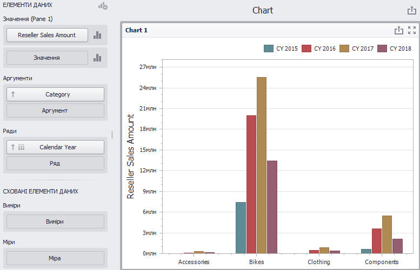This screenshot has width=420, height=270.
Task: Click the splitter handle between panel and chart
Action: (112, 135)
